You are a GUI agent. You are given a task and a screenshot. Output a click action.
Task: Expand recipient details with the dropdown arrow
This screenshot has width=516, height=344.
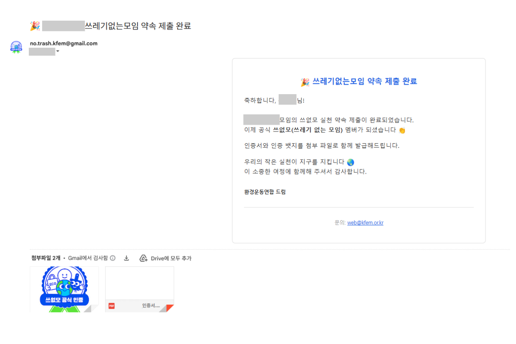pyautogui.click(x=58, y=52)
